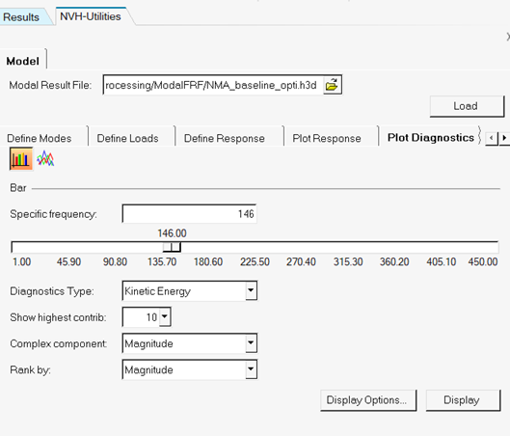Close the panel with X icon
The image size is (510, 436).
508,37
